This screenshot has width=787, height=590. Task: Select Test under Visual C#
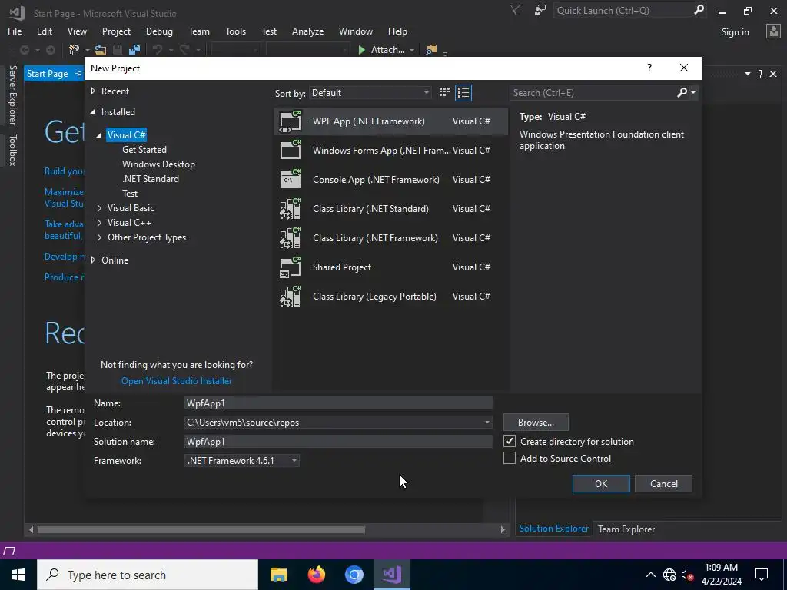tap(130, 193)
